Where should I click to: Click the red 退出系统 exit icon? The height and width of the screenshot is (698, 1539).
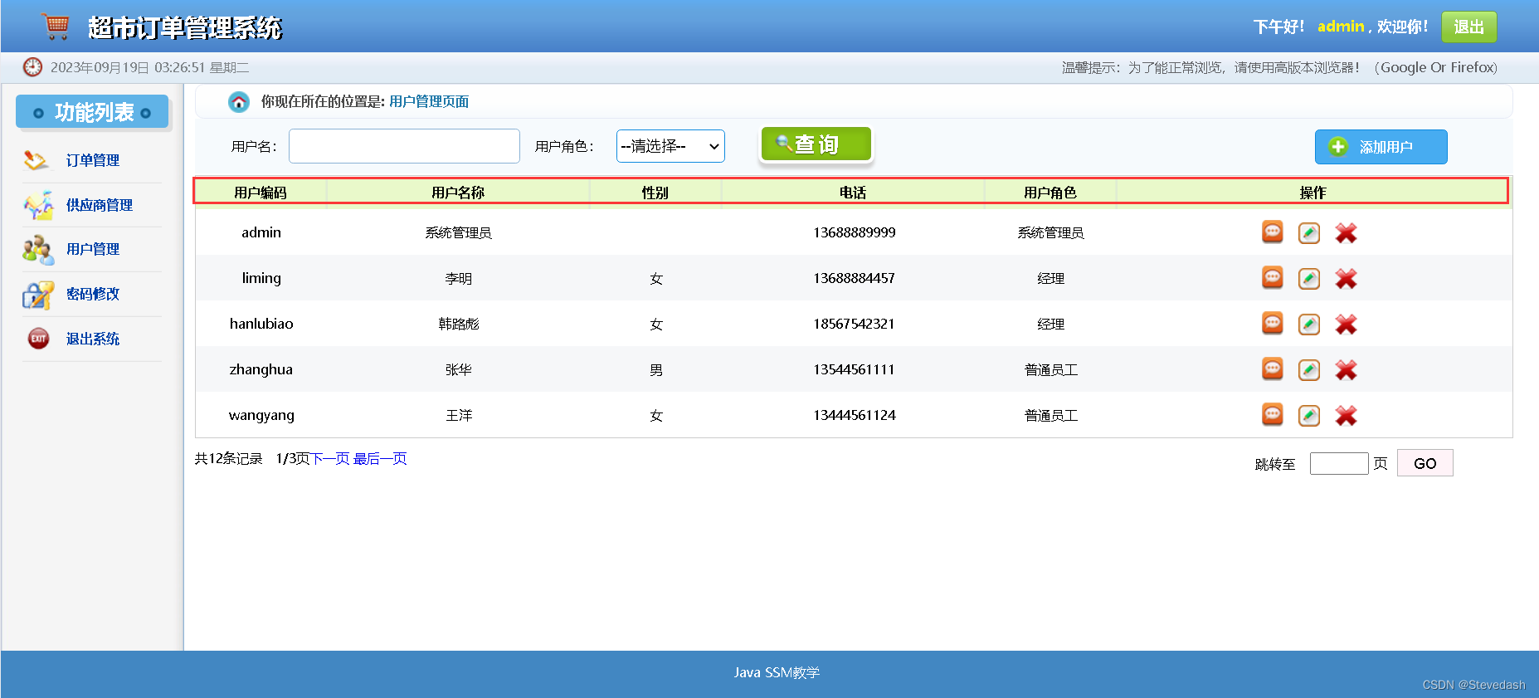tap(38, 339)
